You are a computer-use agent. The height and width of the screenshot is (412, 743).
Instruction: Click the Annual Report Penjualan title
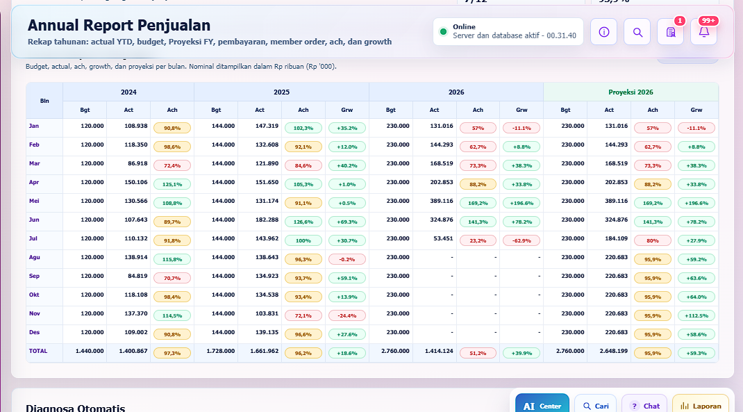(119, 25)
